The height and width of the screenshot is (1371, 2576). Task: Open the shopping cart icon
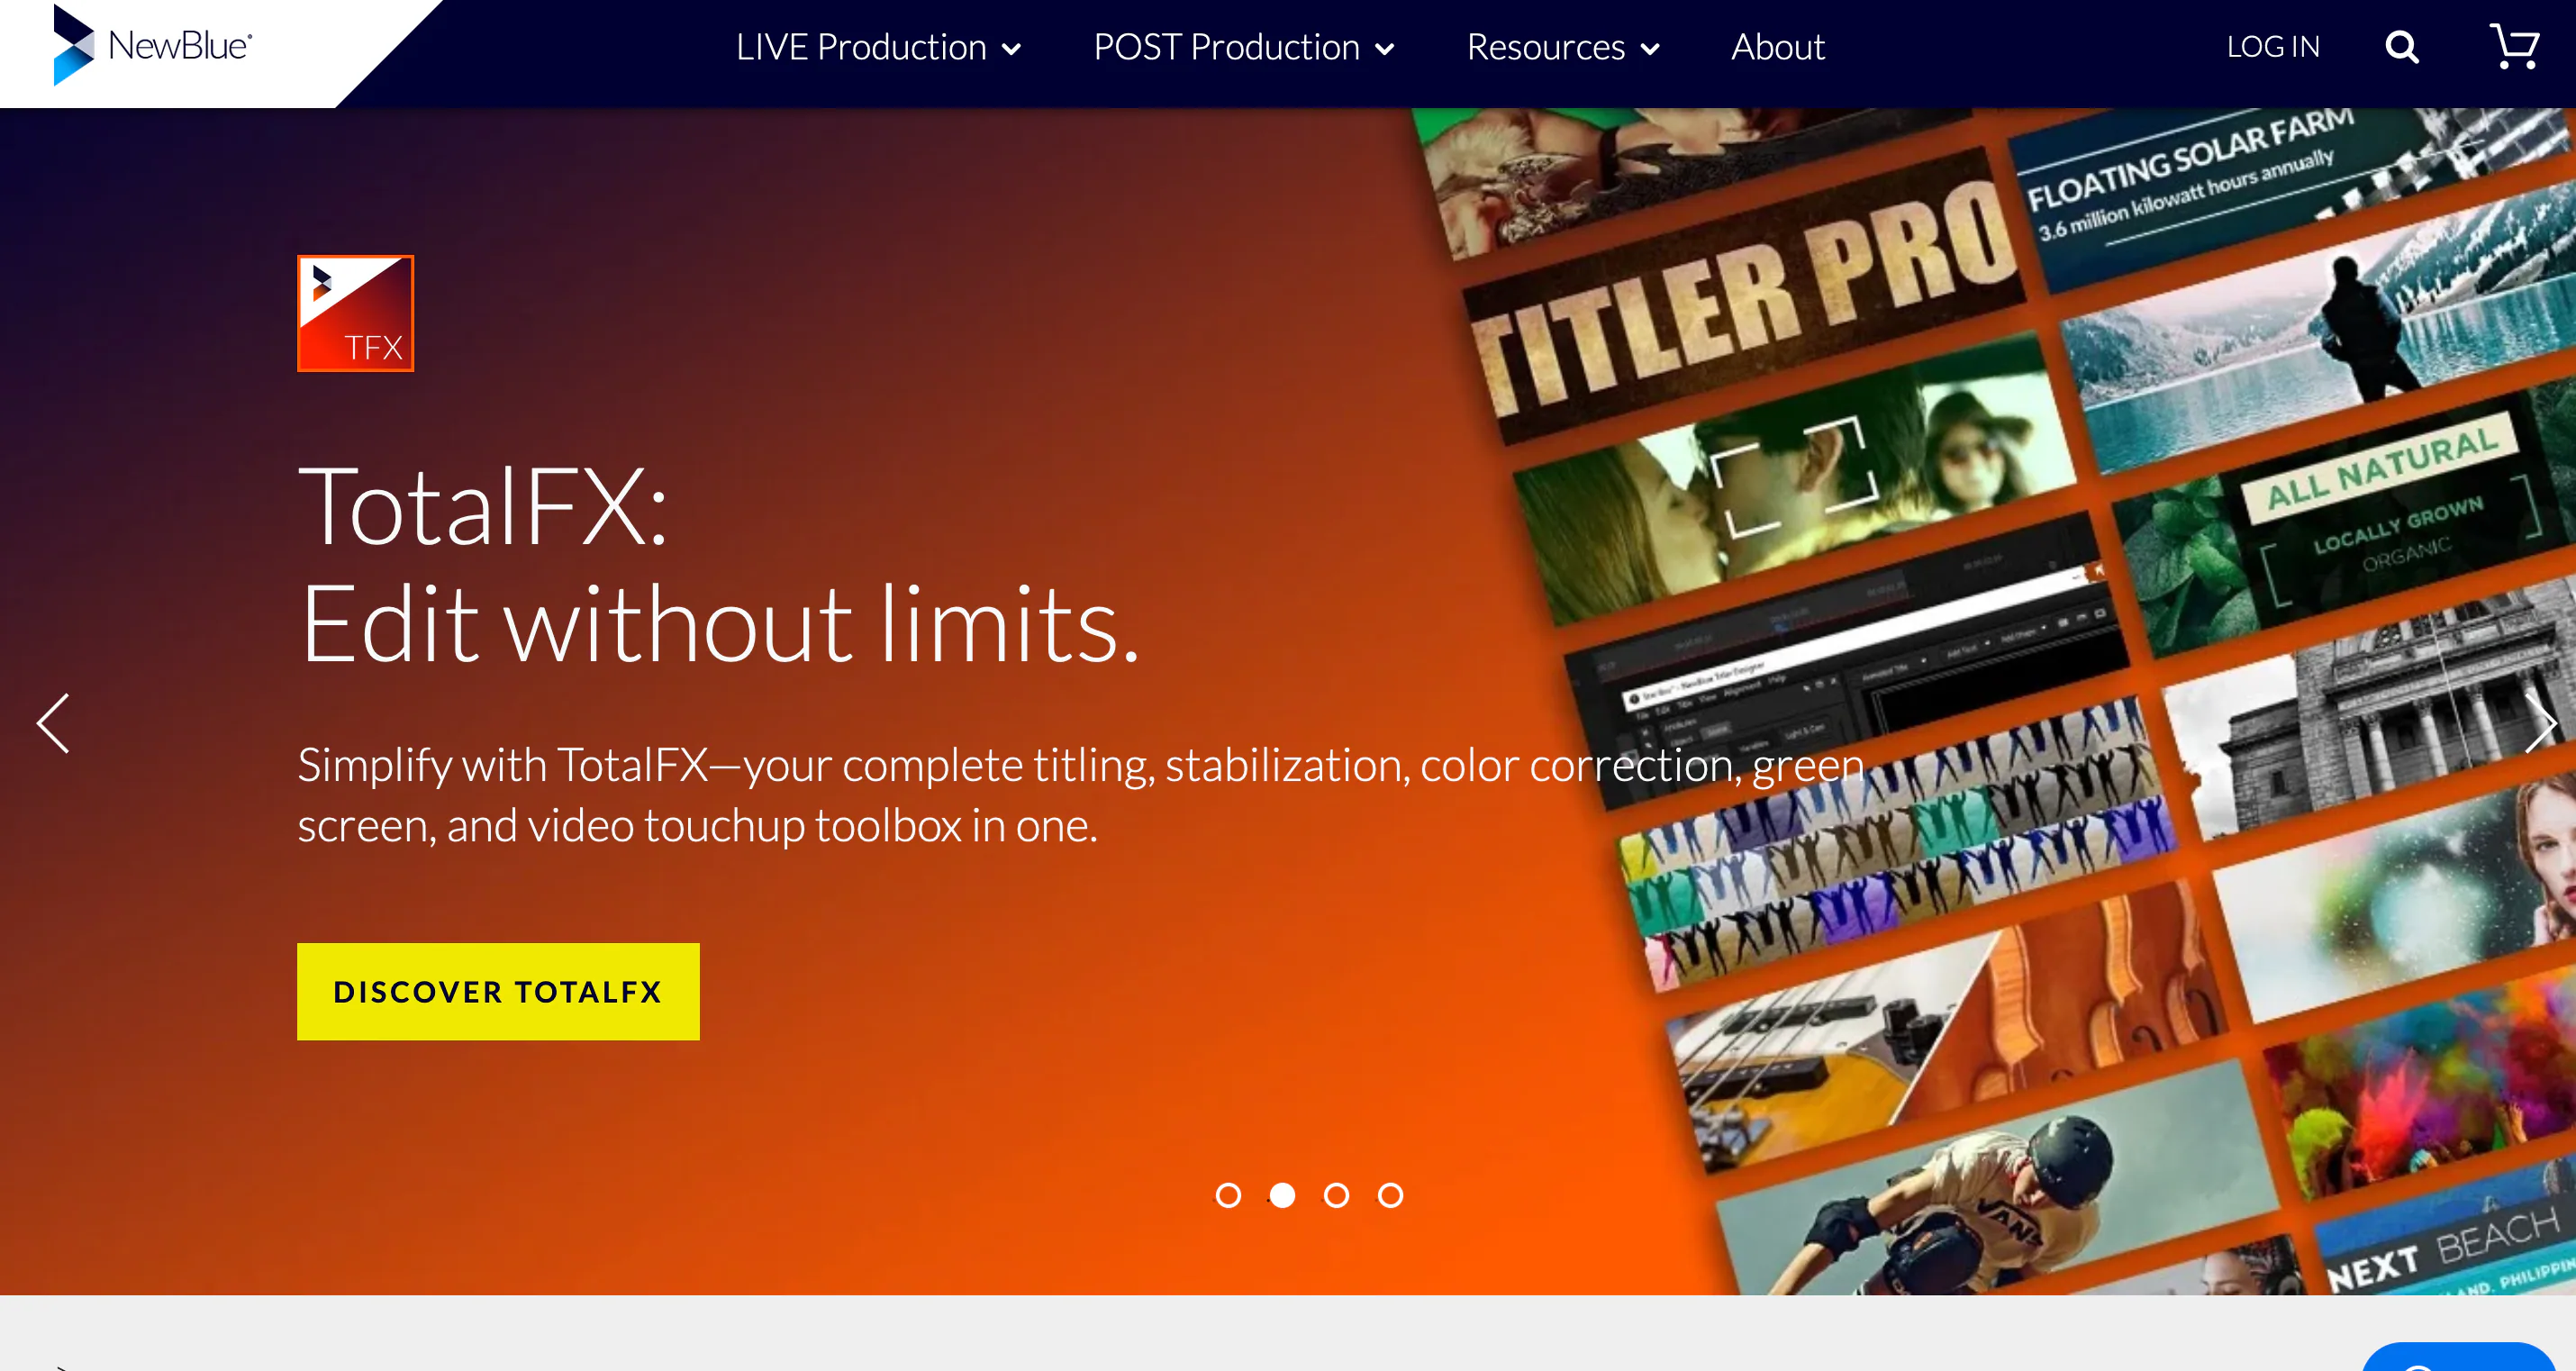(x=2514, y=46)
